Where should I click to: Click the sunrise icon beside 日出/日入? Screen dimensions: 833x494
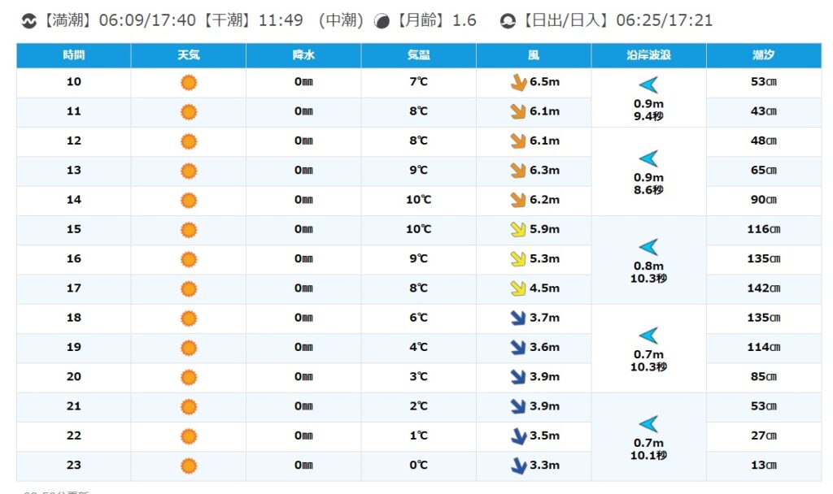[508, 21]
